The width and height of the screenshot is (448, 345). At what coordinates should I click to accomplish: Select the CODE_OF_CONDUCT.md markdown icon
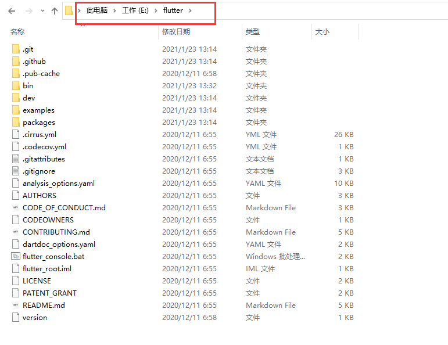(x=16, y=207)
